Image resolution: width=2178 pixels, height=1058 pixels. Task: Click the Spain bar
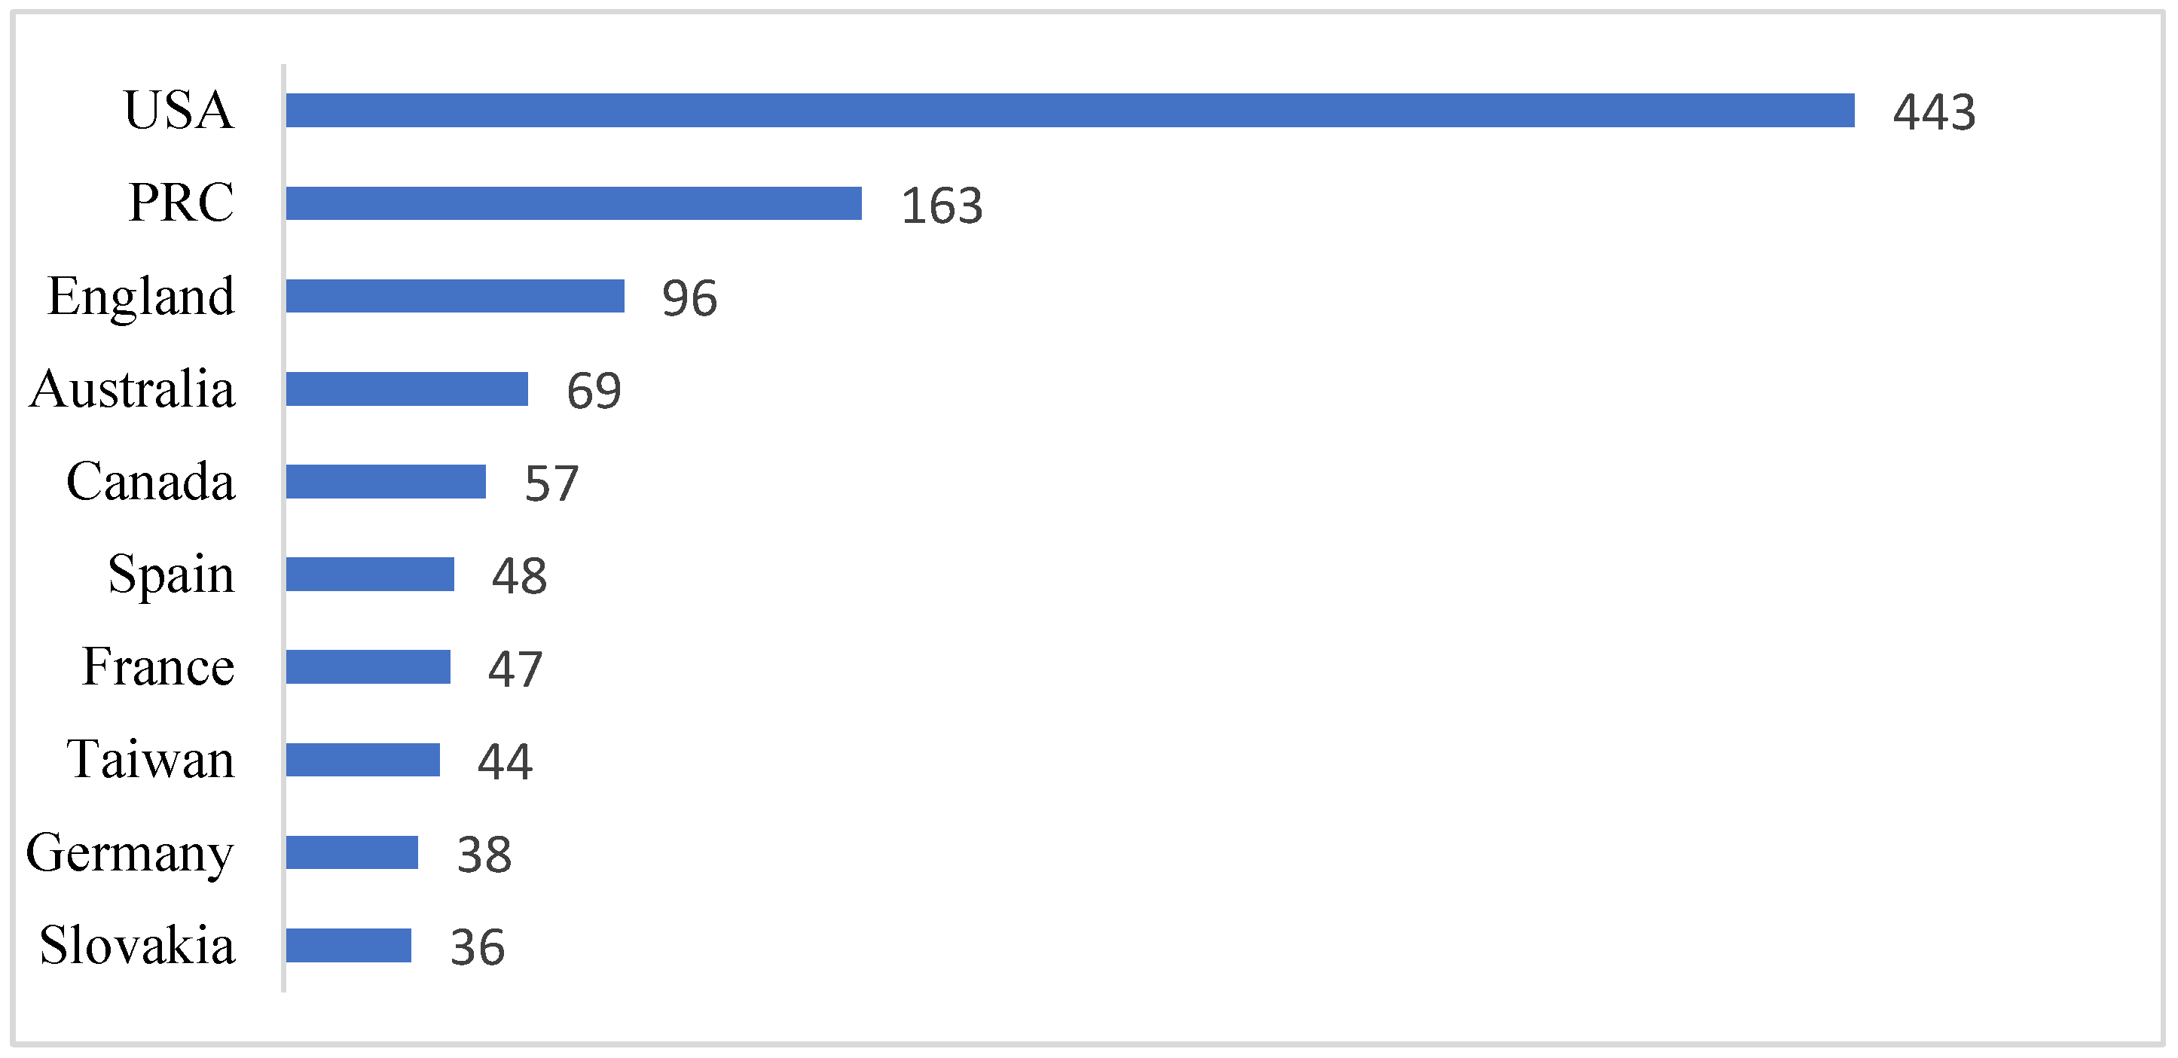click(x=369, y=575)
